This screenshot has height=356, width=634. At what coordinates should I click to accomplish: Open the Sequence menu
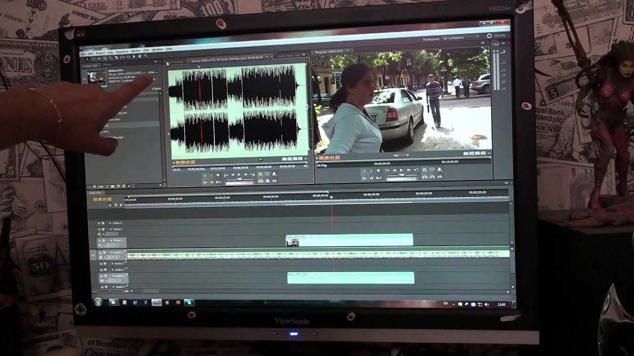[x=122, y=51]
